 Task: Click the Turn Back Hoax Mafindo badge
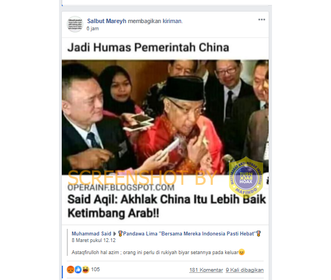point(246,177)
